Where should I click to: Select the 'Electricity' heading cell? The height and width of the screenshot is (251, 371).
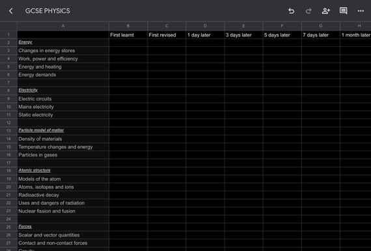click(63, 91)
